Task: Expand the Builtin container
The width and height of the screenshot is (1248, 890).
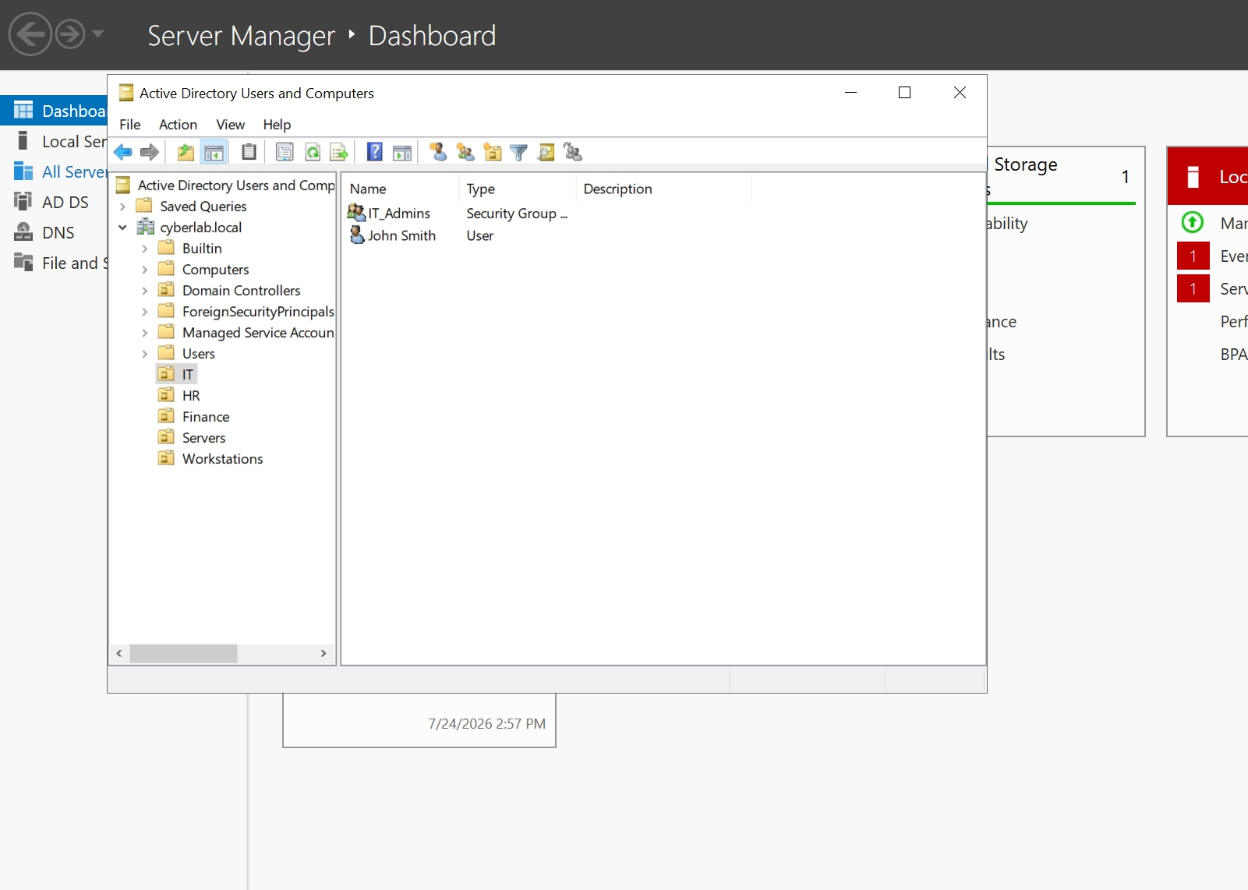Action: pyautogui.click(x=144, y=249)
